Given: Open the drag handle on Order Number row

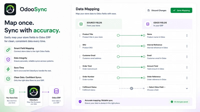Looking at the screenshot, I should [80, 78].
